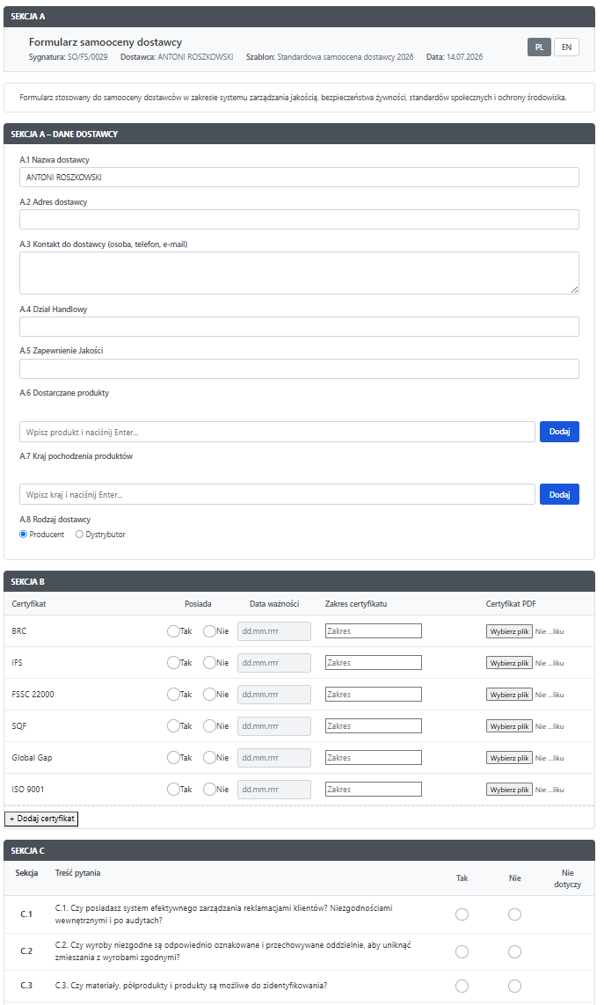Click Dodaj next to product input

(x=559, y=432)
